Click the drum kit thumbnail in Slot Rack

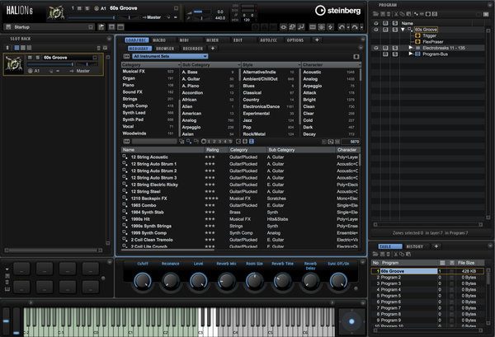(x=14, y=64)
